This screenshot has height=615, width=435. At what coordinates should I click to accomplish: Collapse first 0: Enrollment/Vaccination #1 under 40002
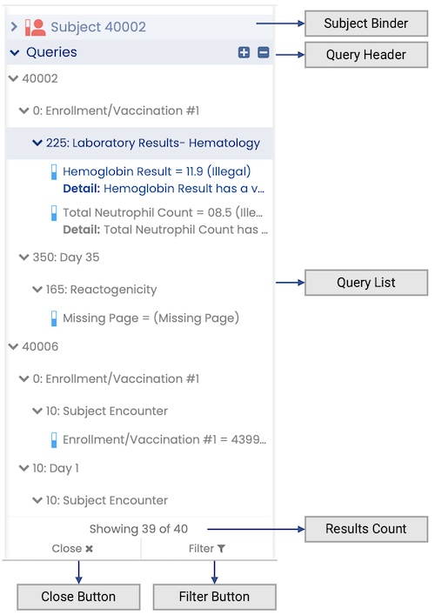24,111
